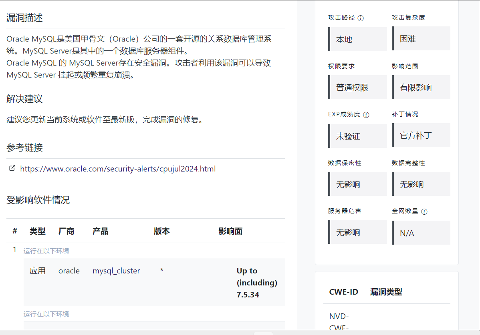Click the external-link icon before the Oracle URL
The width and height of the screenshot is (480, 335).
[x=12, y=168]
